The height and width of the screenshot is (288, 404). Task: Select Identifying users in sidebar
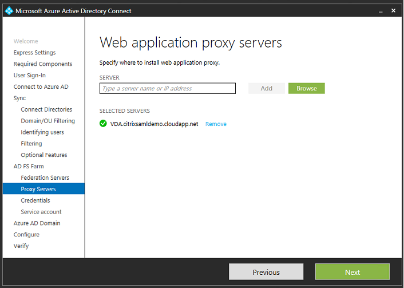[x=42, y=132]
